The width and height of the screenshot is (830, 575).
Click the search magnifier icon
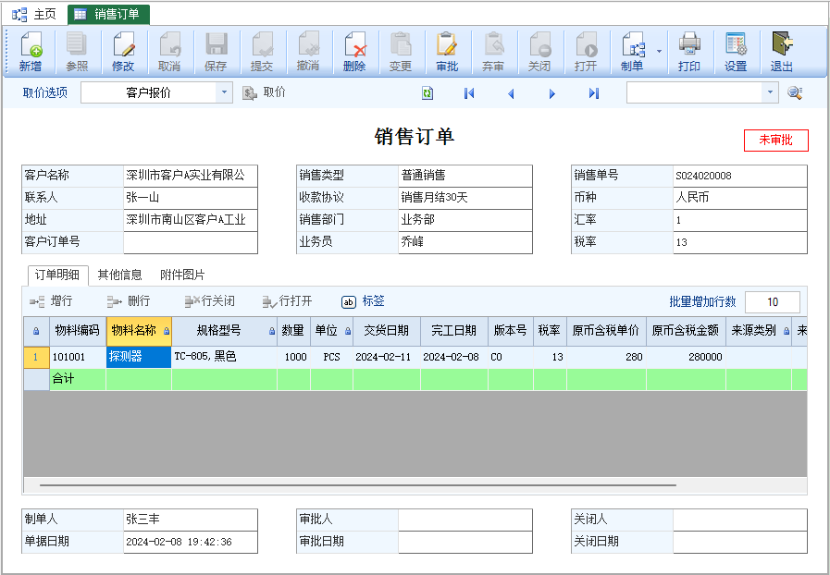[795, 93]
